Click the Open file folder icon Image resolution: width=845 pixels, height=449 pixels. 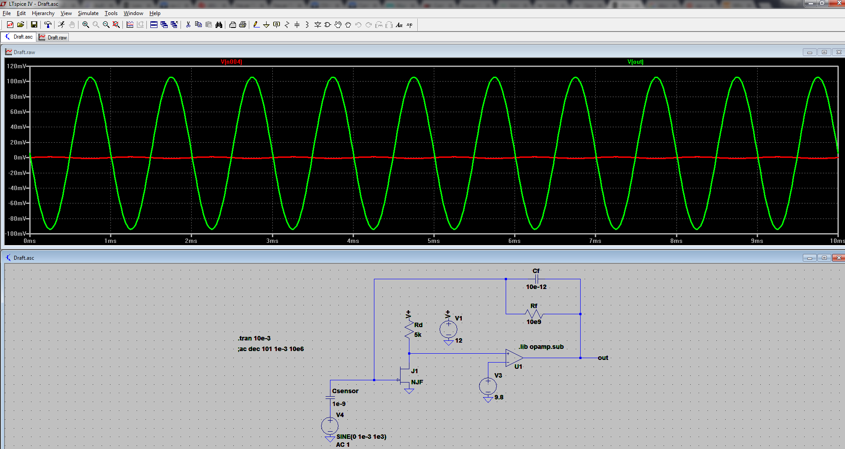coord(20,25)
